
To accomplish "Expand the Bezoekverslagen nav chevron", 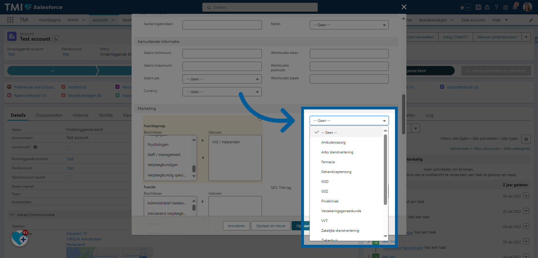I will [452, 20].
